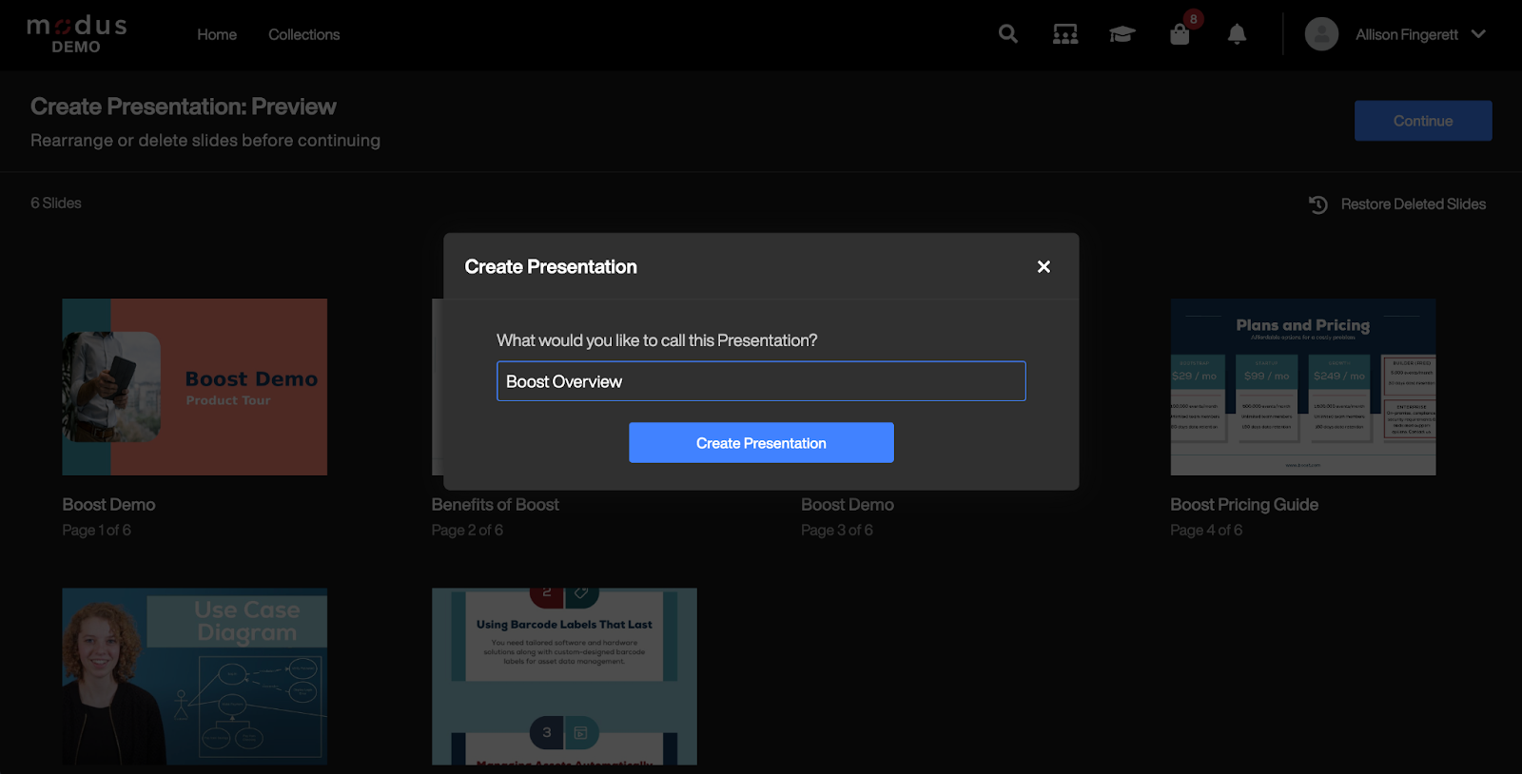Click the presentation name input field
1522x774 pixels.
coord(761,381)
